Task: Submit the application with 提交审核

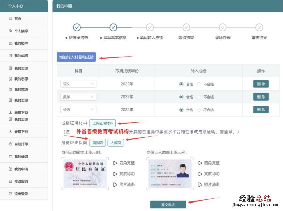Action: (x=168, y=205)
